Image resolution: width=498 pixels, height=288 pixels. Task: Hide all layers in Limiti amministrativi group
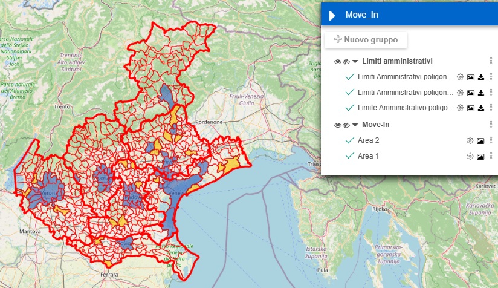pos(346,61)
